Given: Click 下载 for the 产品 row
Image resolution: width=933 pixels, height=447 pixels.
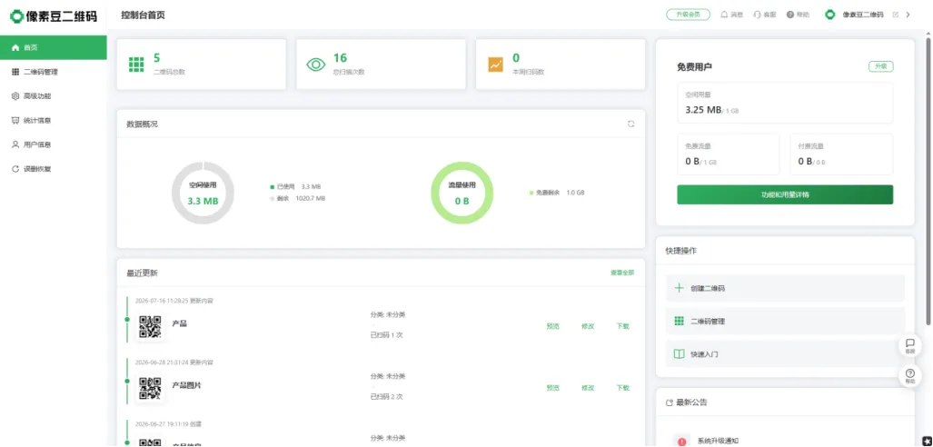Looking at the screenshot, I should (623, 326).
